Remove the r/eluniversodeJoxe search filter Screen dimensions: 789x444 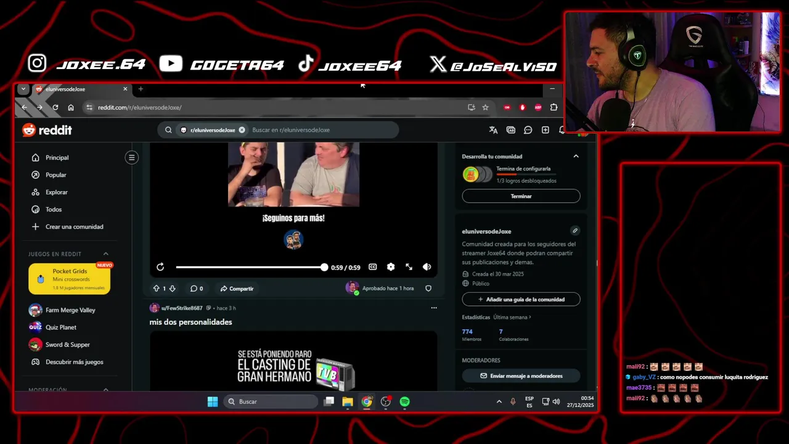[x=242, y=130]
